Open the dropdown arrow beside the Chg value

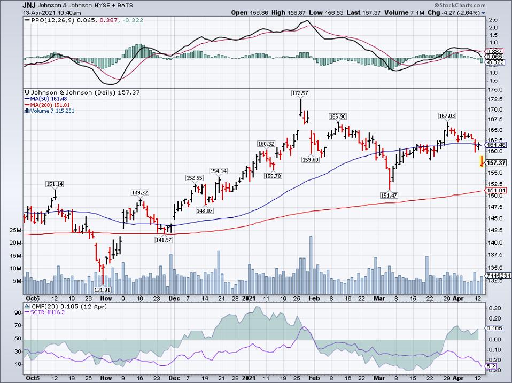(483, 13)
